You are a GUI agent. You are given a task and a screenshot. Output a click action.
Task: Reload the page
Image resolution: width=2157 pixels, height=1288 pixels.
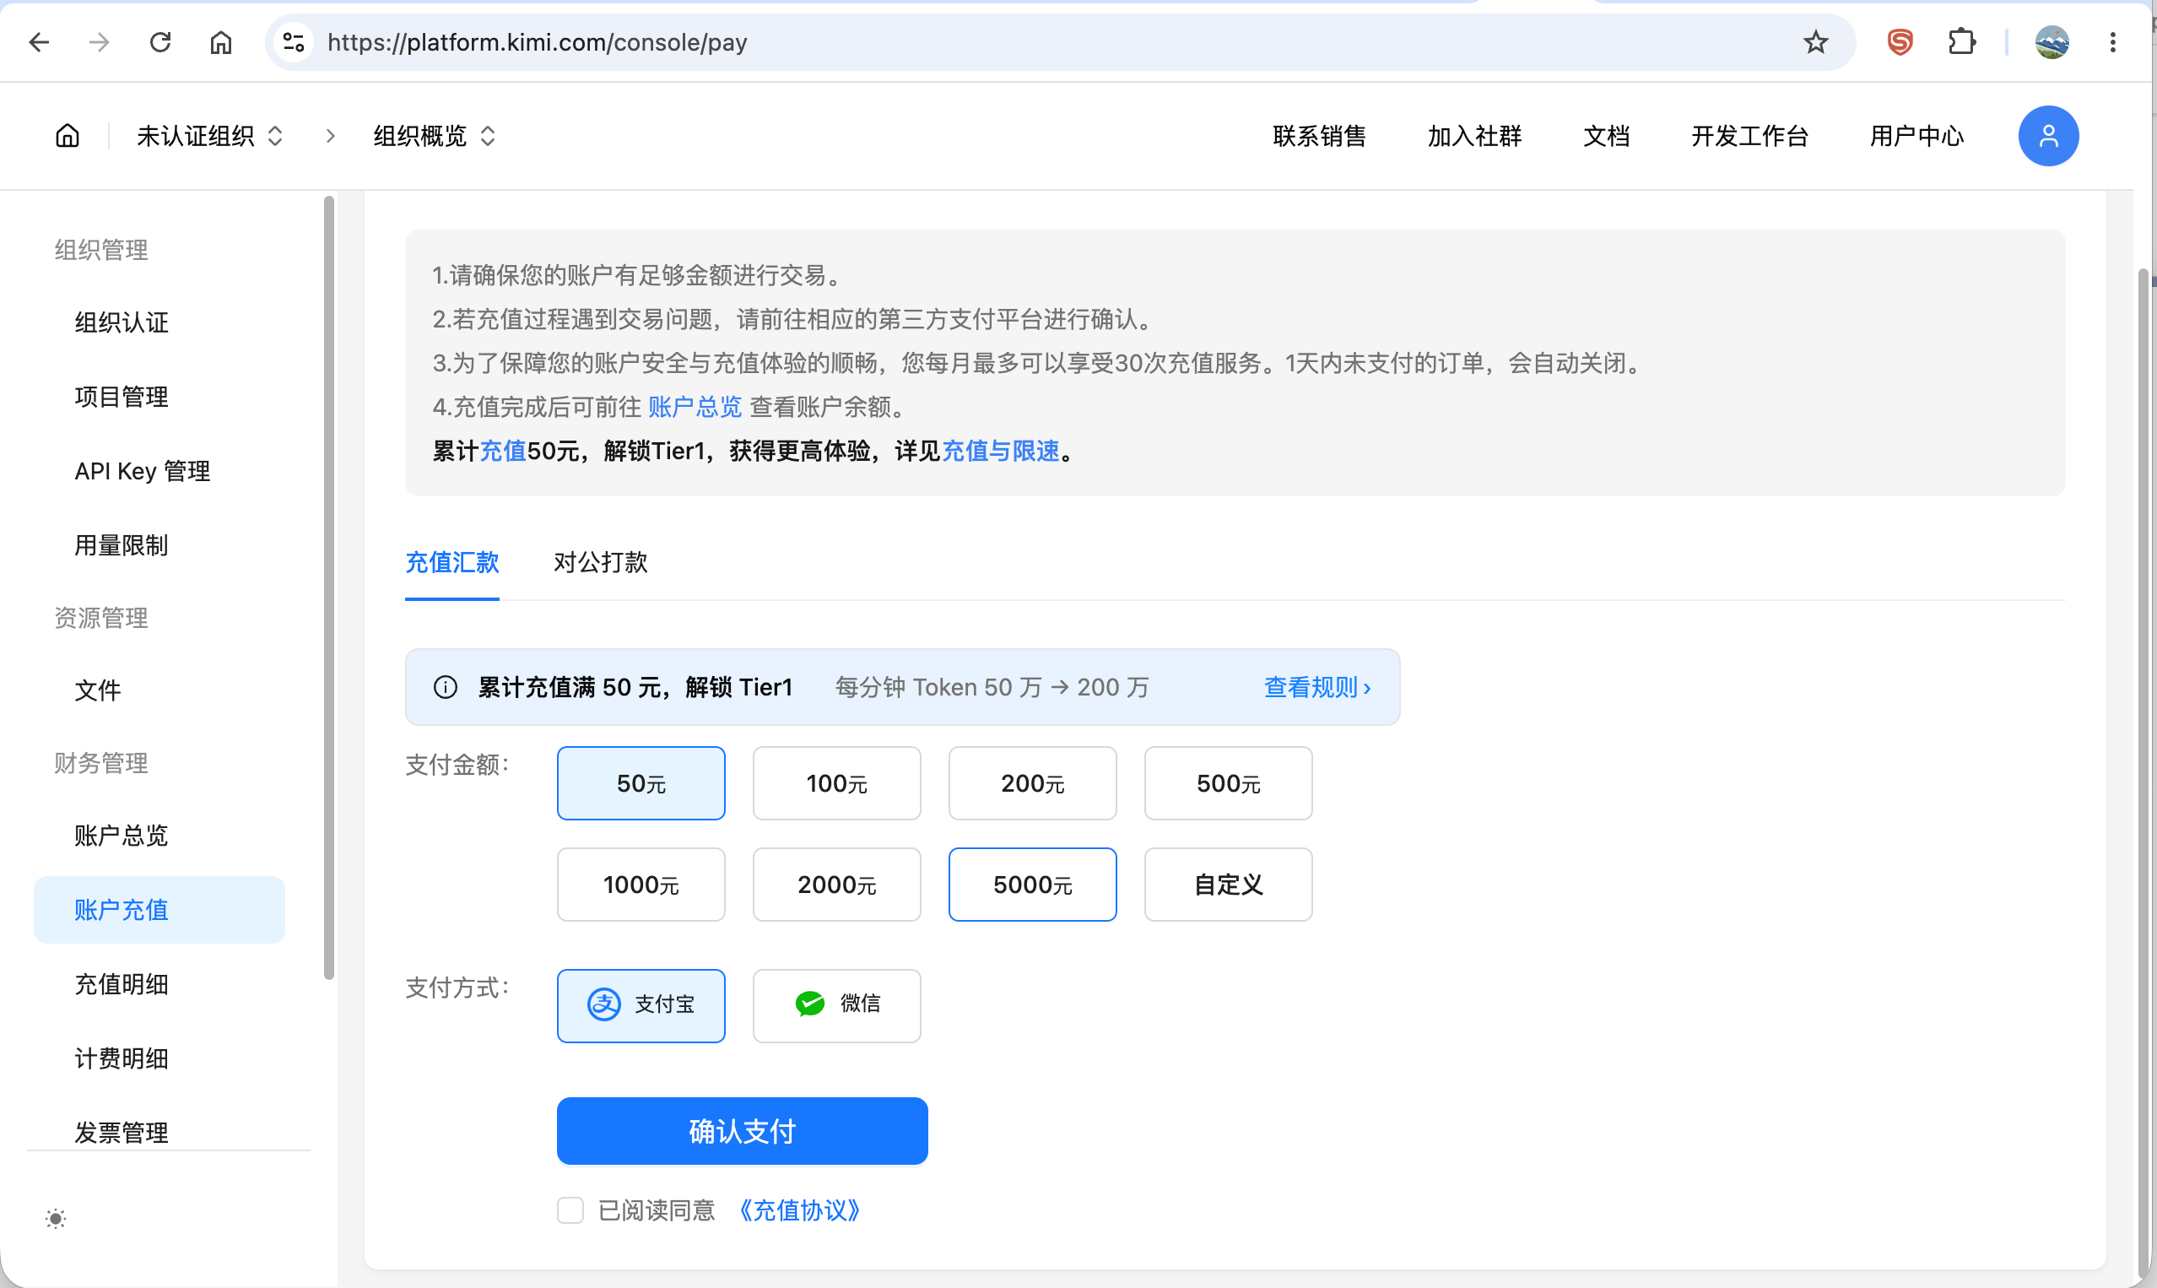pyautogui.click(x=160, y=41)
